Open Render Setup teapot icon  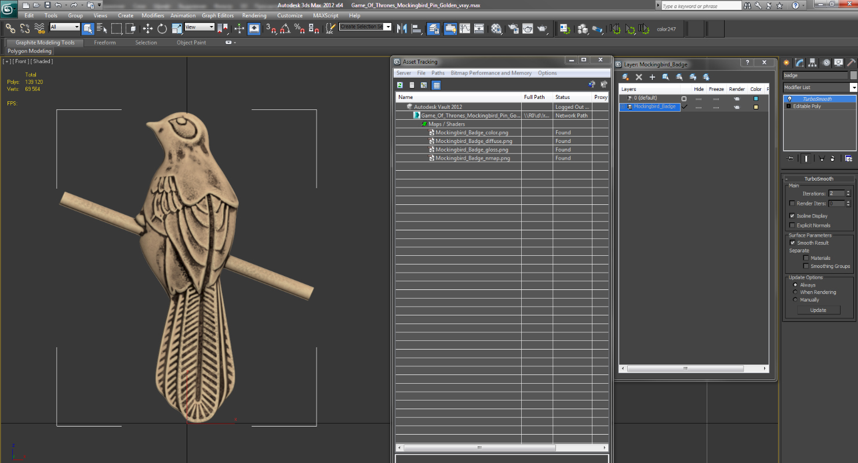[x=514, y=28]
